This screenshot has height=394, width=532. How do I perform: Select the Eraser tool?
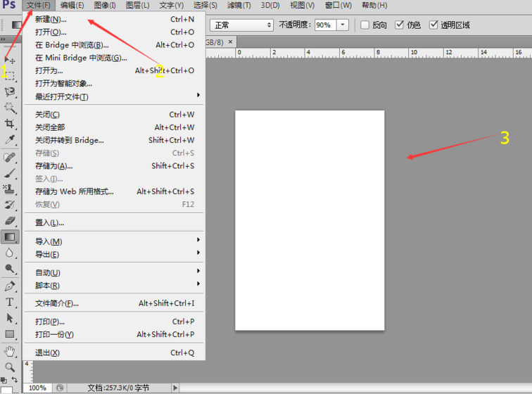click(x=10, y=221)
